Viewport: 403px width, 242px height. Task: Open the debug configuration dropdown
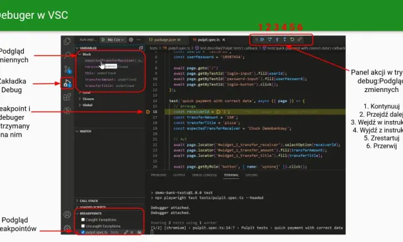pos(116,40)
